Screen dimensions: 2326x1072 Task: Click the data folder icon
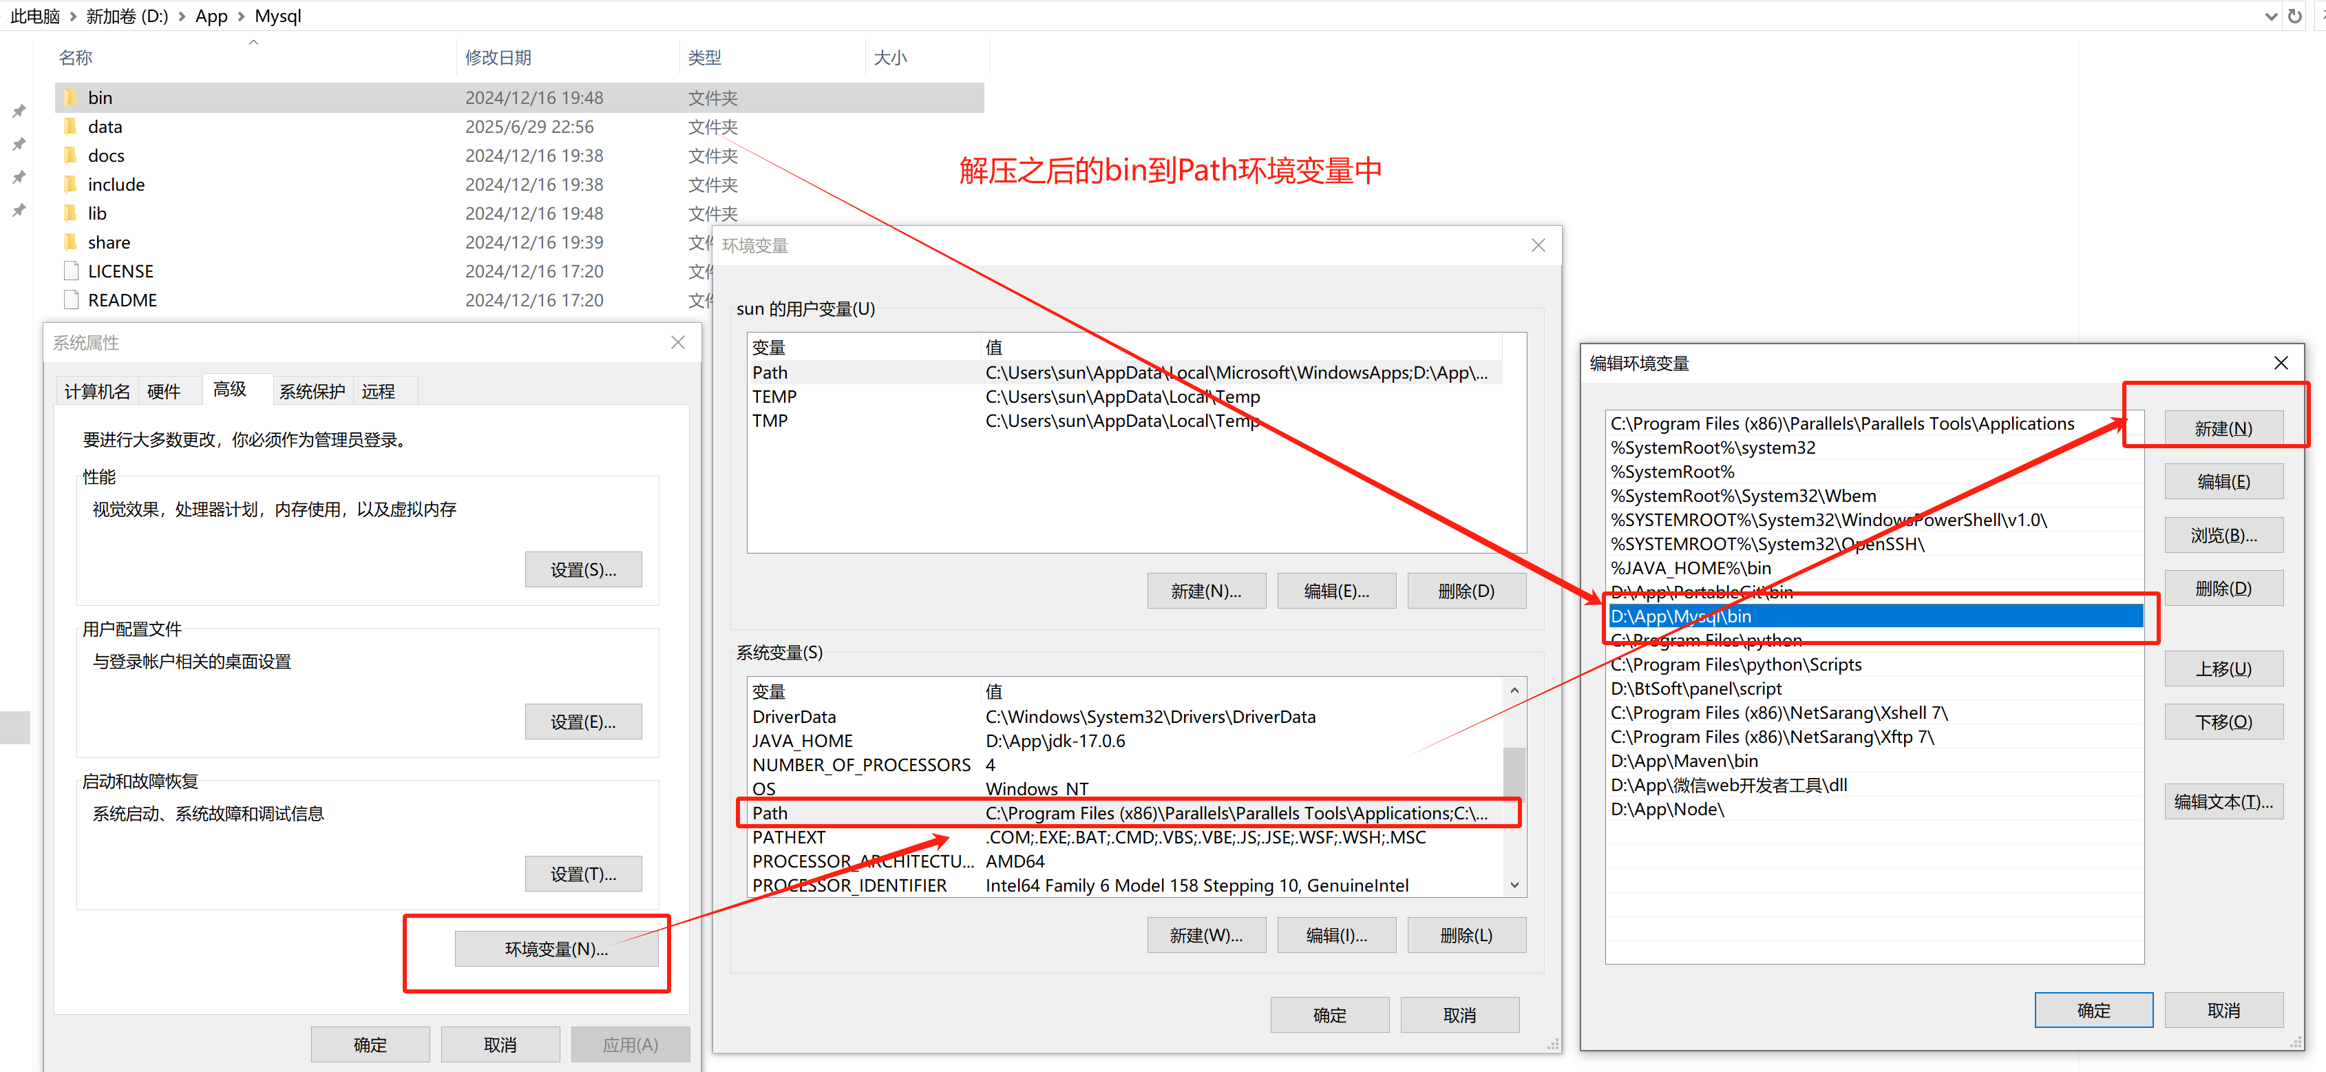click(x=70, y=127)
